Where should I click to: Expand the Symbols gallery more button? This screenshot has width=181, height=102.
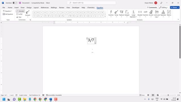(x=105, y=16)
